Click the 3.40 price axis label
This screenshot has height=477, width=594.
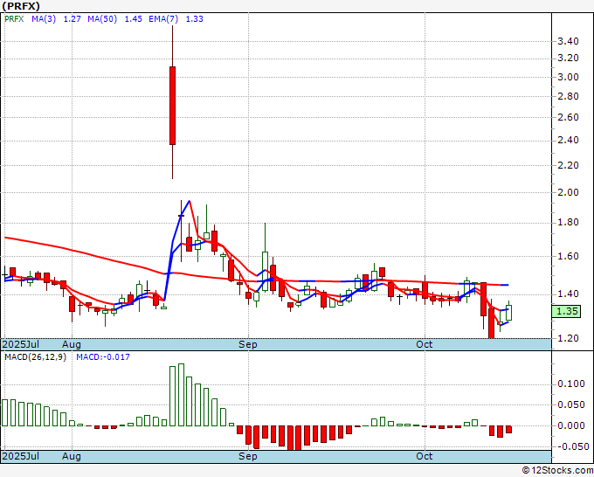click(569, 41)
